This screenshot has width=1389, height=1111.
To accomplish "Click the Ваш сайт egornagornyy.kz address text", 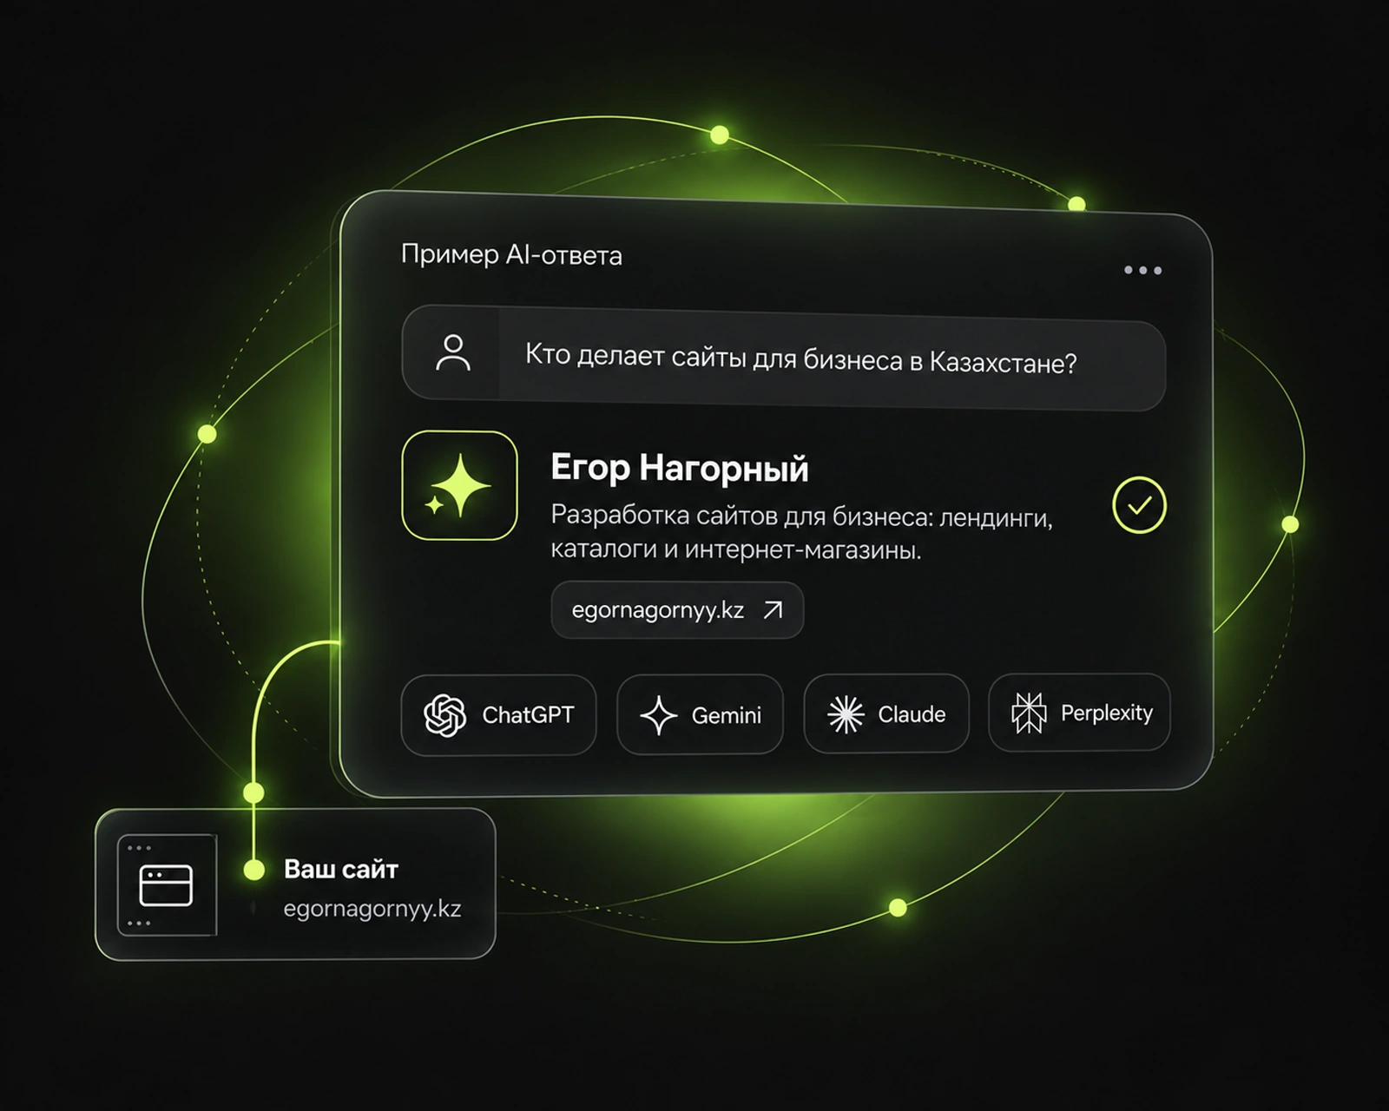I will click(x=372, y=909).
